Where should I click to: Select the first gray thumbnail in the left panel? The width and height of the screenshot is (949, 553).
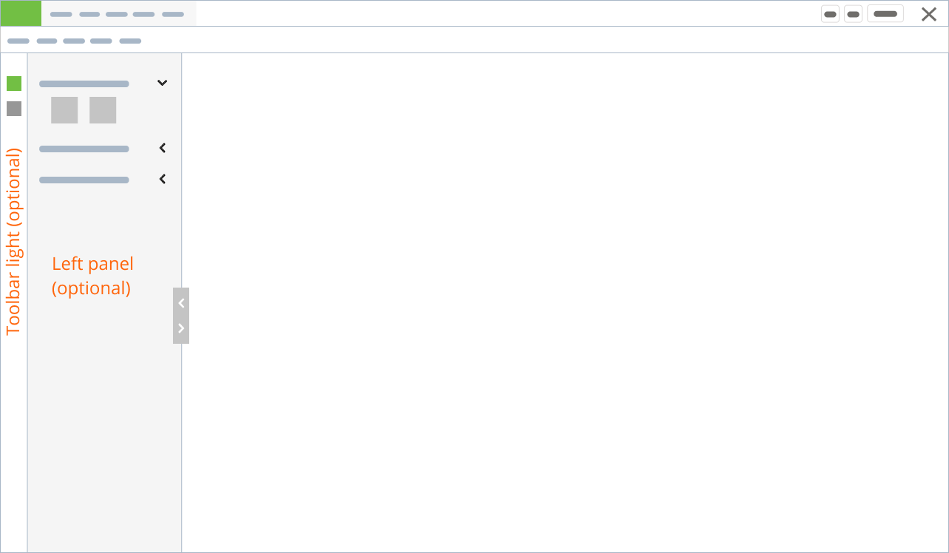point(64,110)
